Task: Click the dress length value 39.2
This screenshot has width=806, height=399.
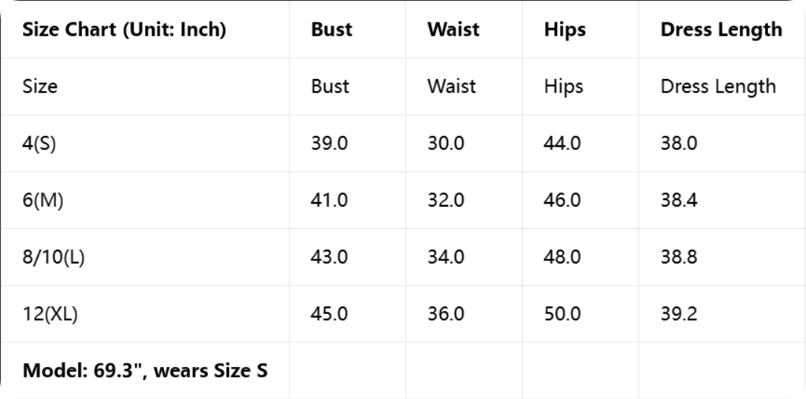Action: click(x=679, y=314)
